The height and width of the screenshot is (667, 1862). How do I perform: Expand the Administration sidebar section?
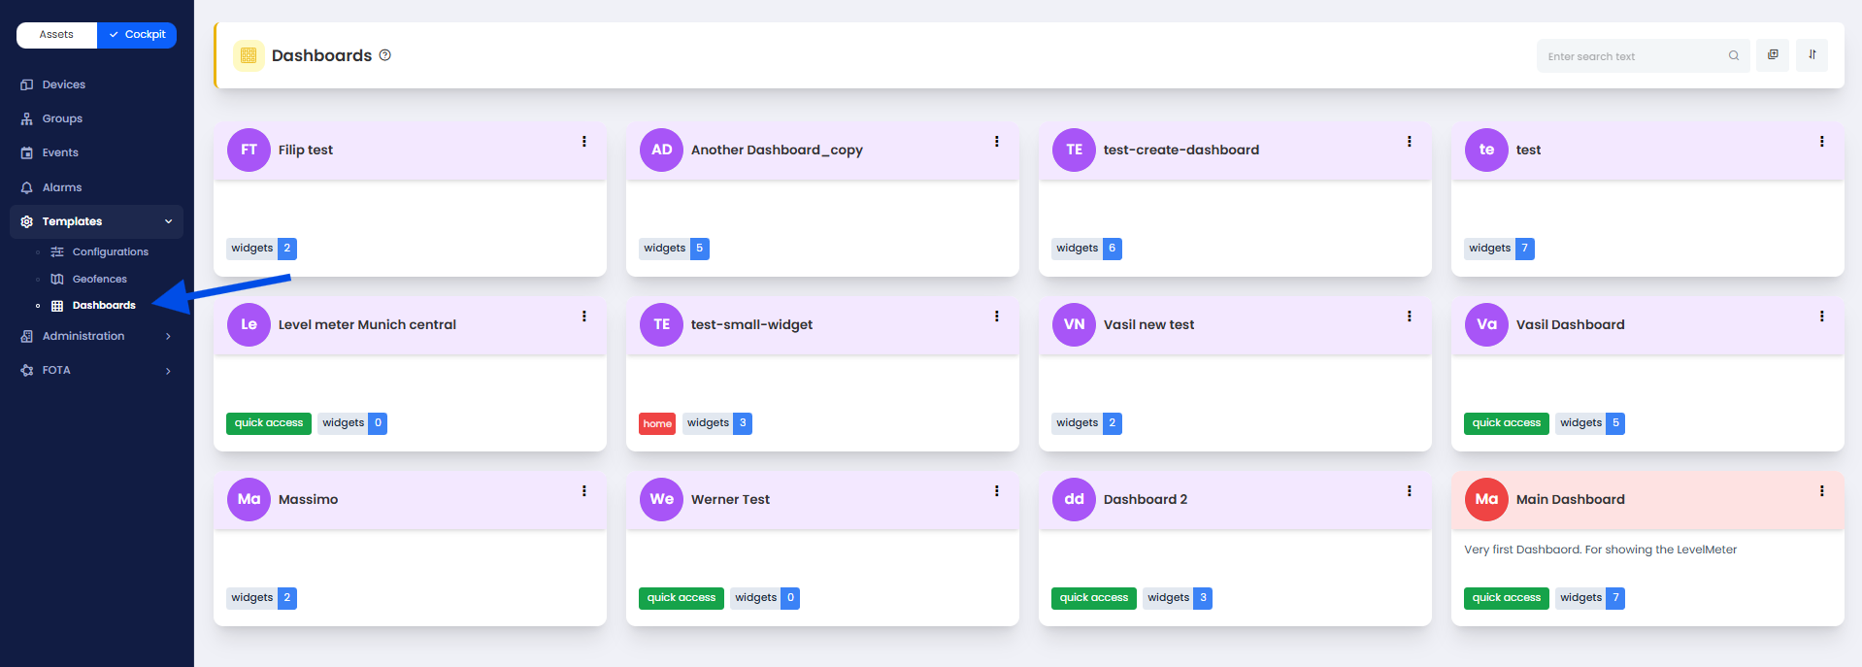pos(168,337)
